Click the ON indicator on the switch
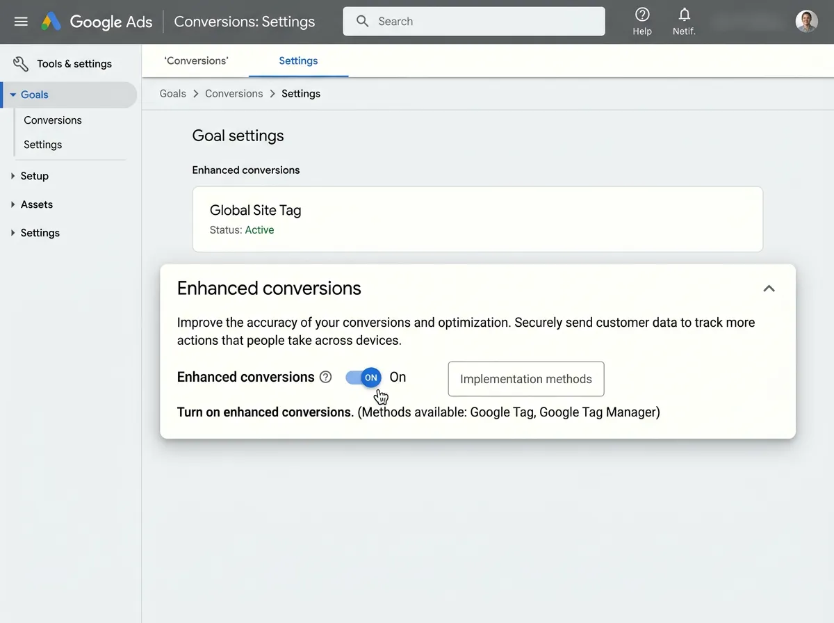The height and width of the screenshot is (623, 834). (x=370, y=377)
